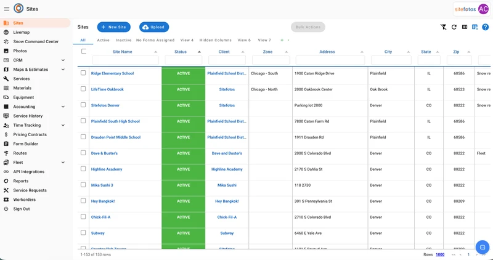The height and width of the screenshot is (260, 493).
Task: Open the chat bubble widget
Action: click(x=483, y=247)
